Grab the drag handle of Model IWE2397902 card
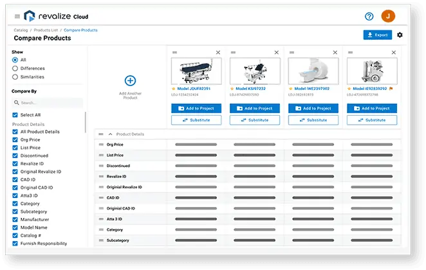Screen dimensions: 426x270 (292, 52)
